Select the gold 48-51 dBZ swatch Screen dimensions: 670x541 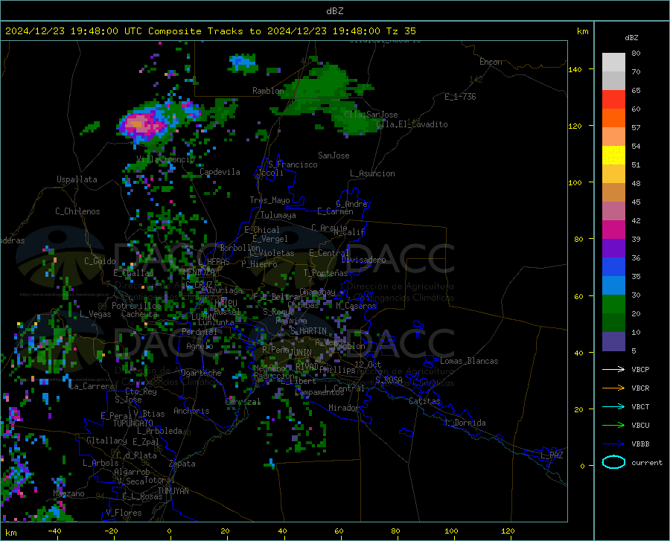pyautogui.click(x=613, y=174)
